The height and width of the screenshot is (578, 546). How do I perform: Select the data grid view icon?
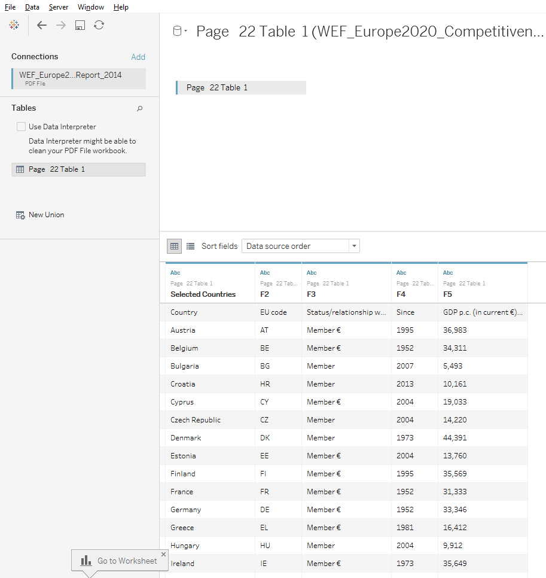point(174,246)
